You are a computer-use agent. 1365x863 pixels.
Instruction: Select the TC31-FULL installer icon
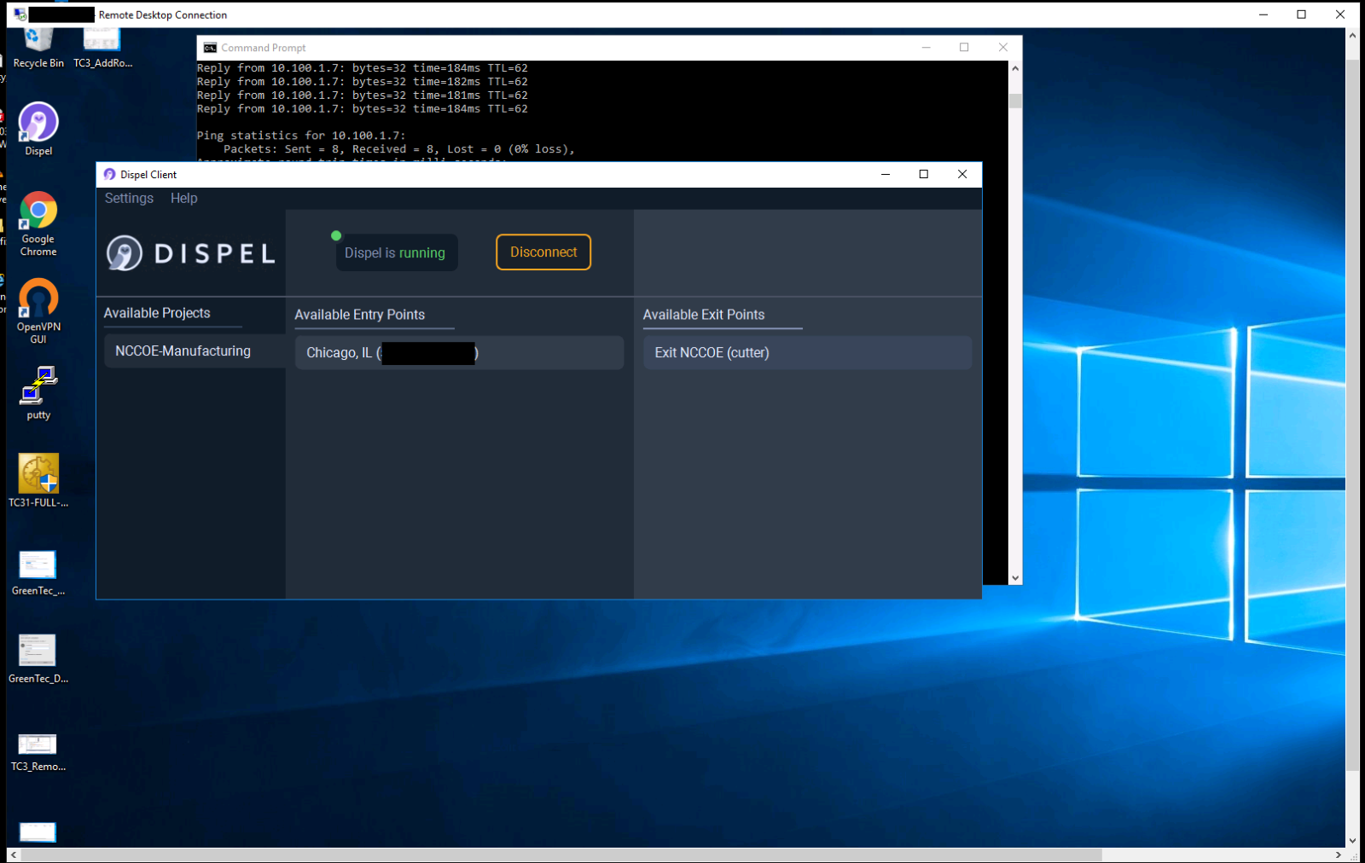38,480
